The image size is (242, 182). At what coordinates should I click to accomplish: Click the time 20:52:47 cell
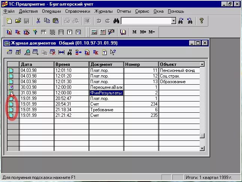click(x=72, y=98)
